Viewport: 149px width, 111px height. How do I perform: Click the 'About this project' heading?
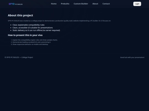coord(20,15)
